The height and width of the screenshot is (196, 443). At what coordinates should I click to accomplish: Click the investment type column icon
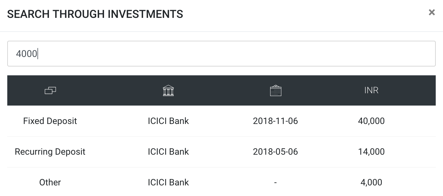coord(50,90)
